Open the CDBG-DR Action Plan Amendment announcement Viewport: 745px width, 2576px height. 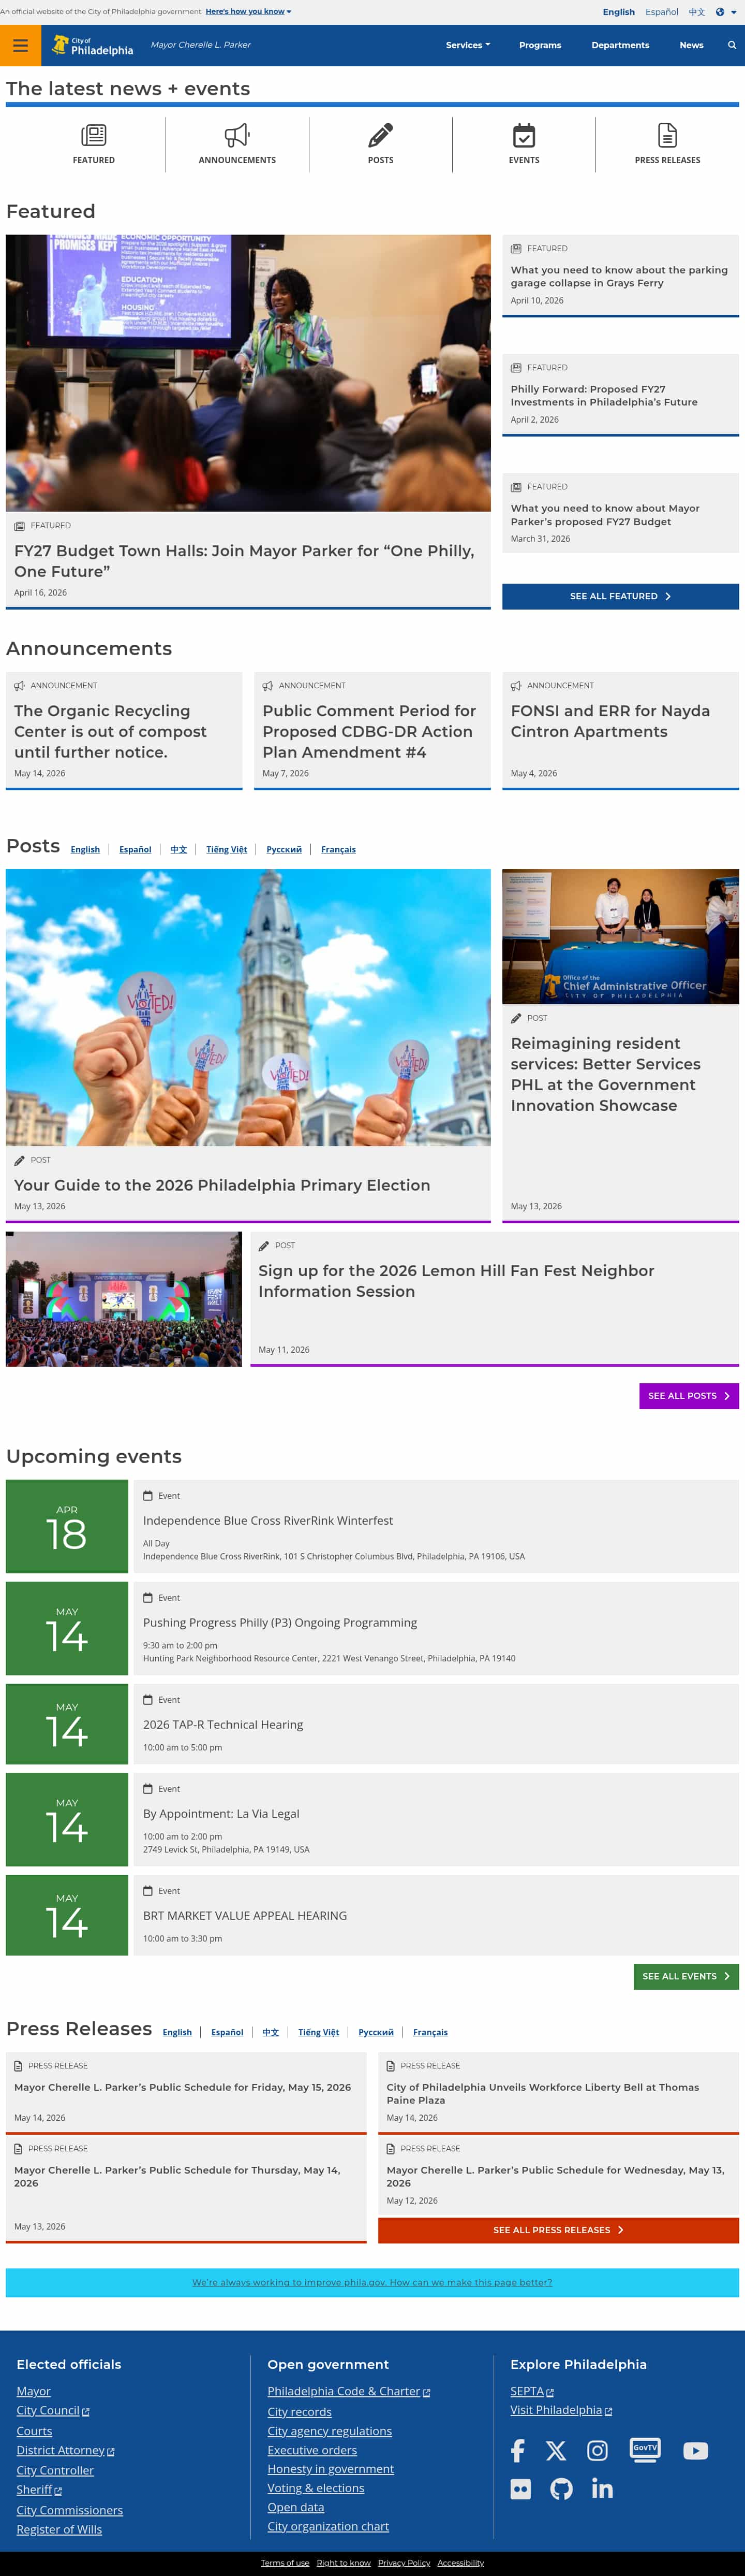coord(369,731)
